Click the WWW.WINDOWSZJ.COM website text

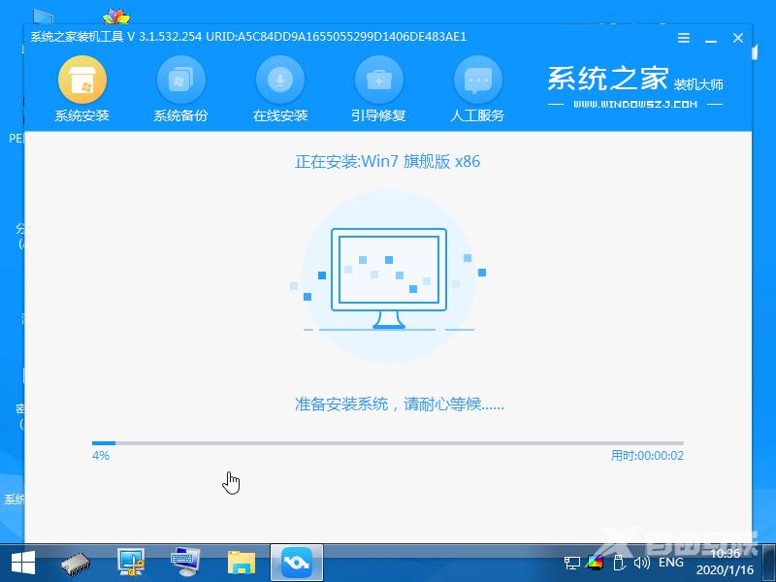click(x=635, y=105)
